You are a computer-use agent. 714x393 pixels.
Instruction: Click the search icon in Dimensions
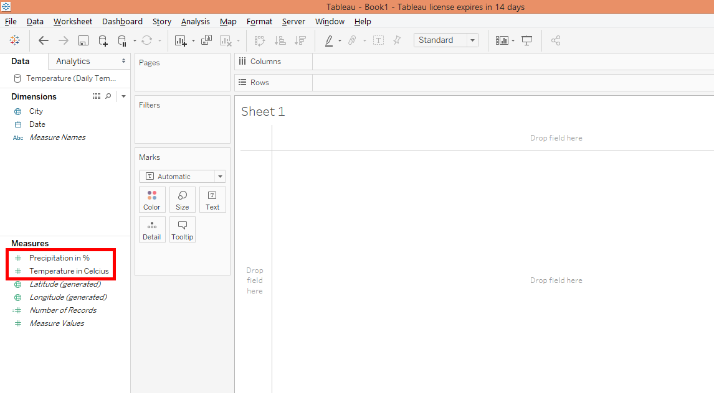click(108, 96)
